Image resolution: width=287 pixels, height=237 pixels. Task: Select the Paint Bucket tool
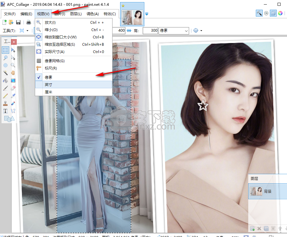[5, 81]
